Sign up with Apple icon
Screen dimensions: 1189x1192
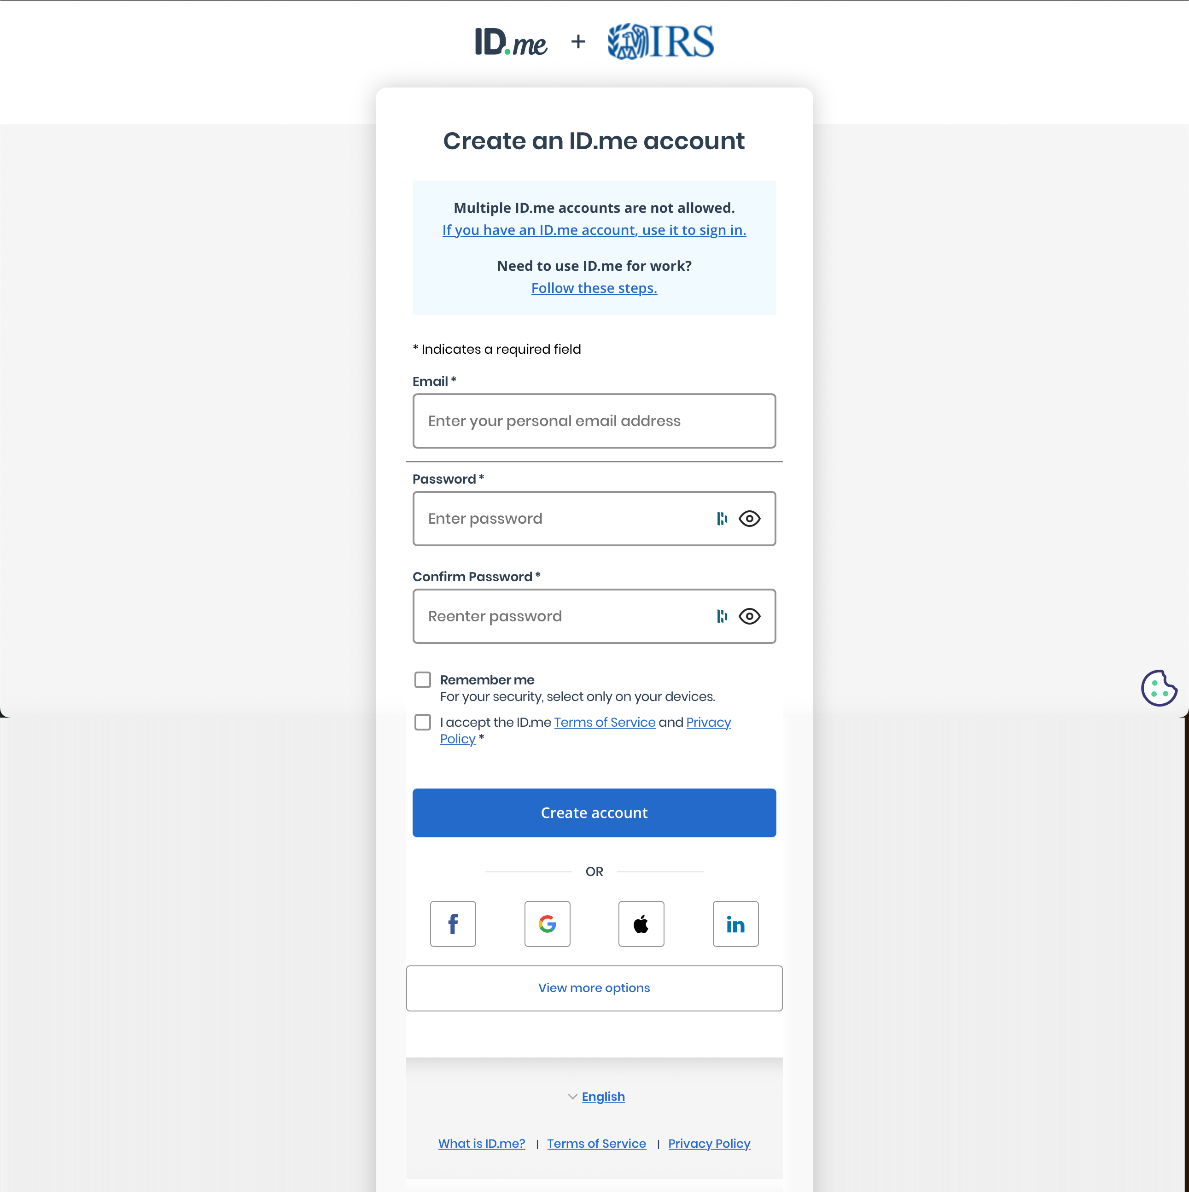coord(641,923)
